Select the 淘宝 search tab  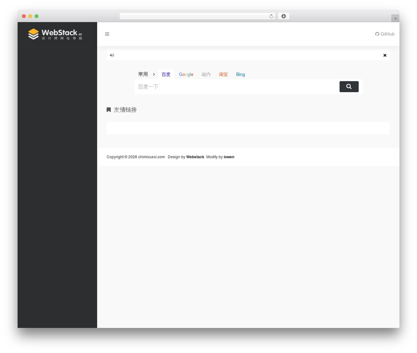click(223, 74)
